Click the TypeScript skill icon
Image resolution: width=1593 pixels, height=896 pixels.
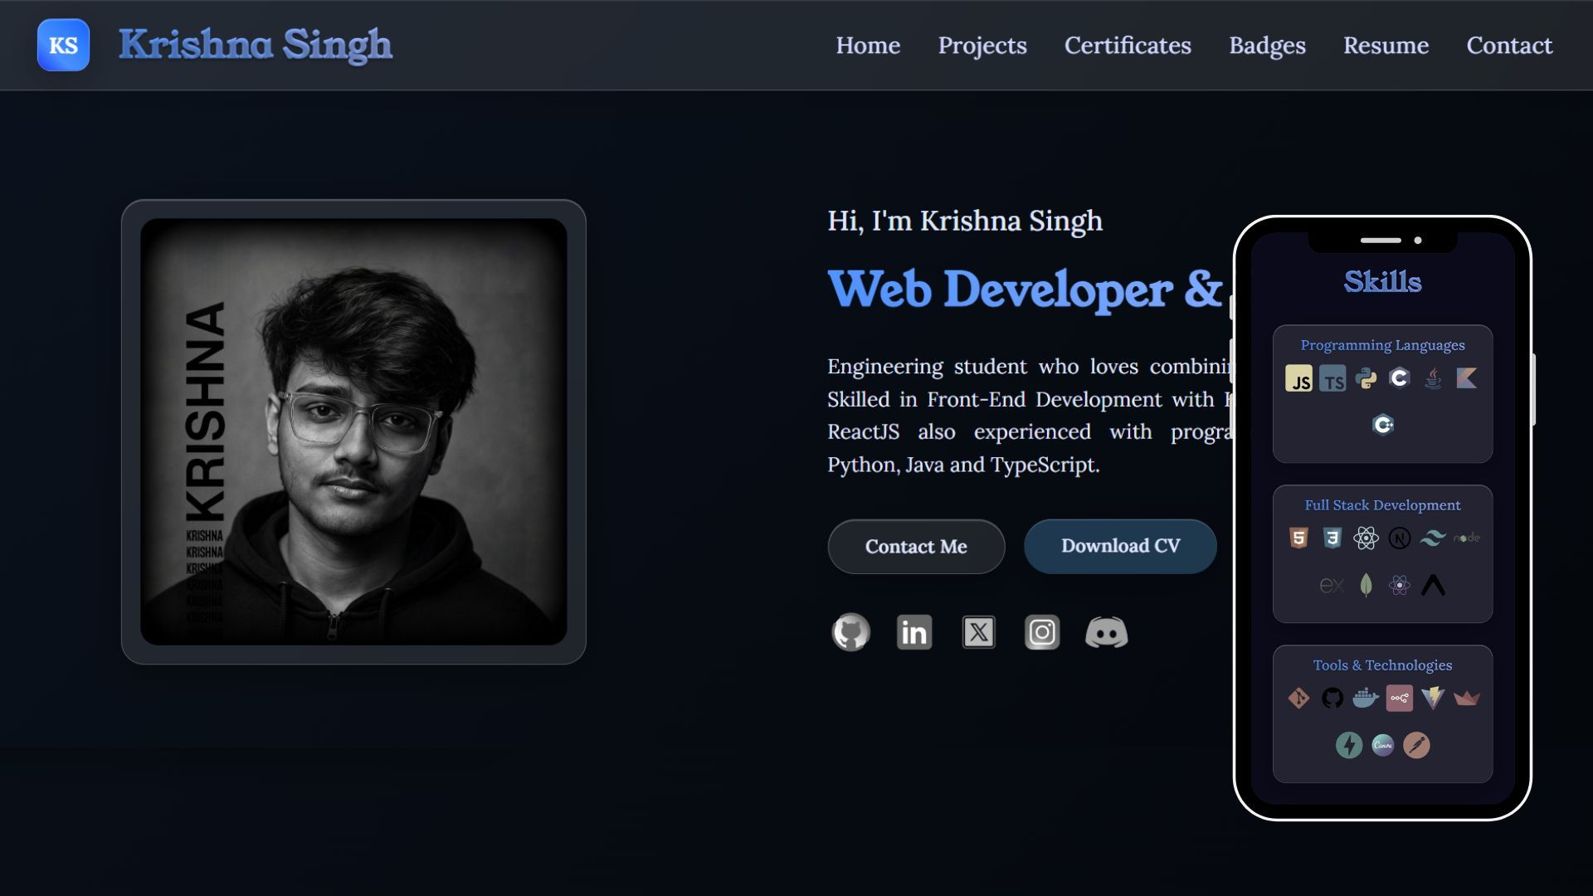(x=1332, y=378)
